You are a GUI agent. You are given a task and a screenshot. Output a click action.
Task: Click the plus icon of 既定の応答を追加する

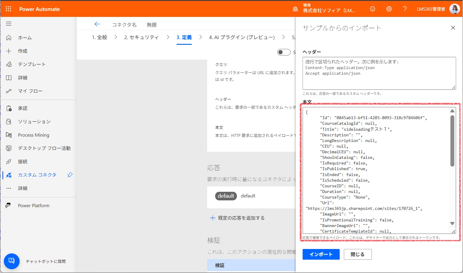tap(213, 218)
